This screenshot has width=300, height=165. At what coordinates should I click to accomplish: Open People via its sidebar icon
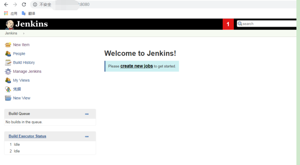pyautogui.click(x=8, y=54)
